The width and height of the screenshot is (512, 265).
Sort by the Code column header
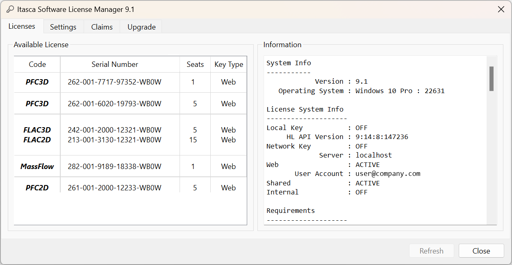[37, 64]
